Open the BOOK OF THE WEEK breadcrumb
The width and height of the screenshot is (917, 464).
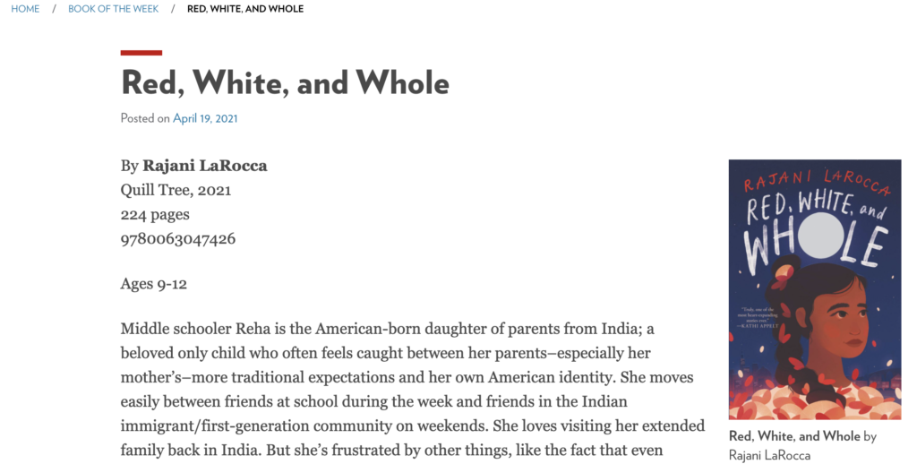pos(113,9)
